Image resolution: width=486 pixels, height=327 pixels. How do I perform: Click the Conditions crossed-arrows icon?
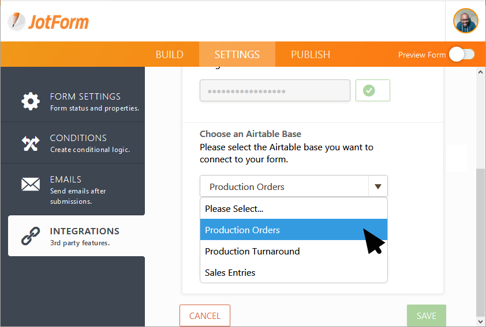pyautogui.click(x=31, y=143)
